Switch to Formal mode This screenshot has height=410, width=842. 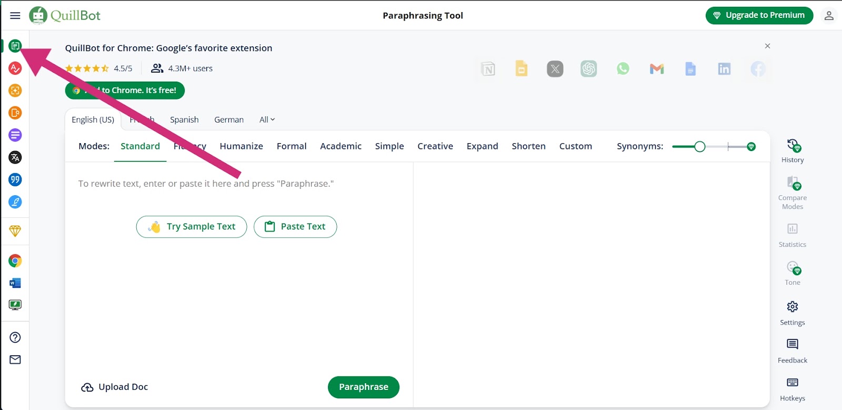(292, 146)
